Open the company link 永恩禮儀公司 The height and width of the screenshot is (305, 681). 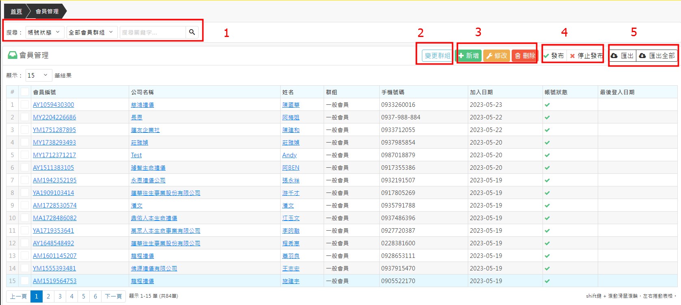tap(148, 180)
